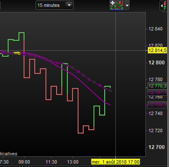Expand the arrow beside the indicators icon

point(127,6)
